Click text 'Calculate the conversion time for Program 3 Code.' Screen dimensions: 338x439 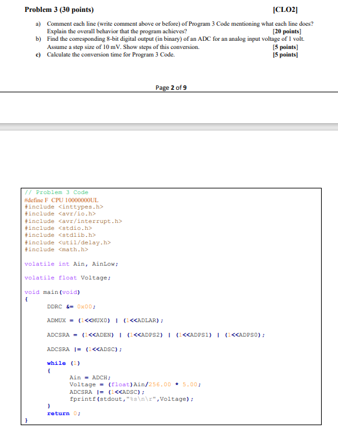(x=111, y=55)
